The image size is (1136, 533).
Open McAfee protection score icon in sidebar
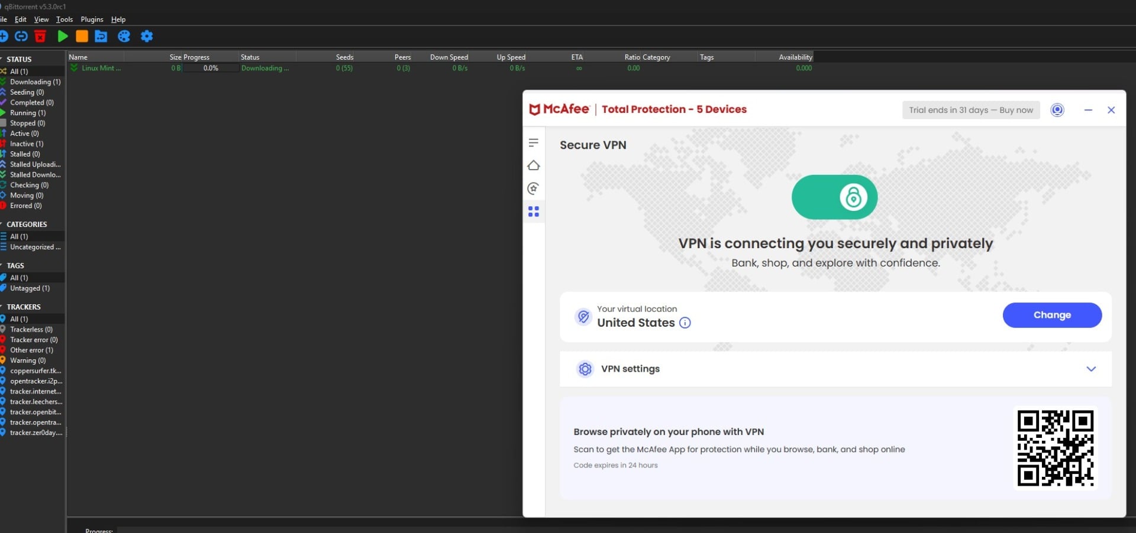point(534,188)
